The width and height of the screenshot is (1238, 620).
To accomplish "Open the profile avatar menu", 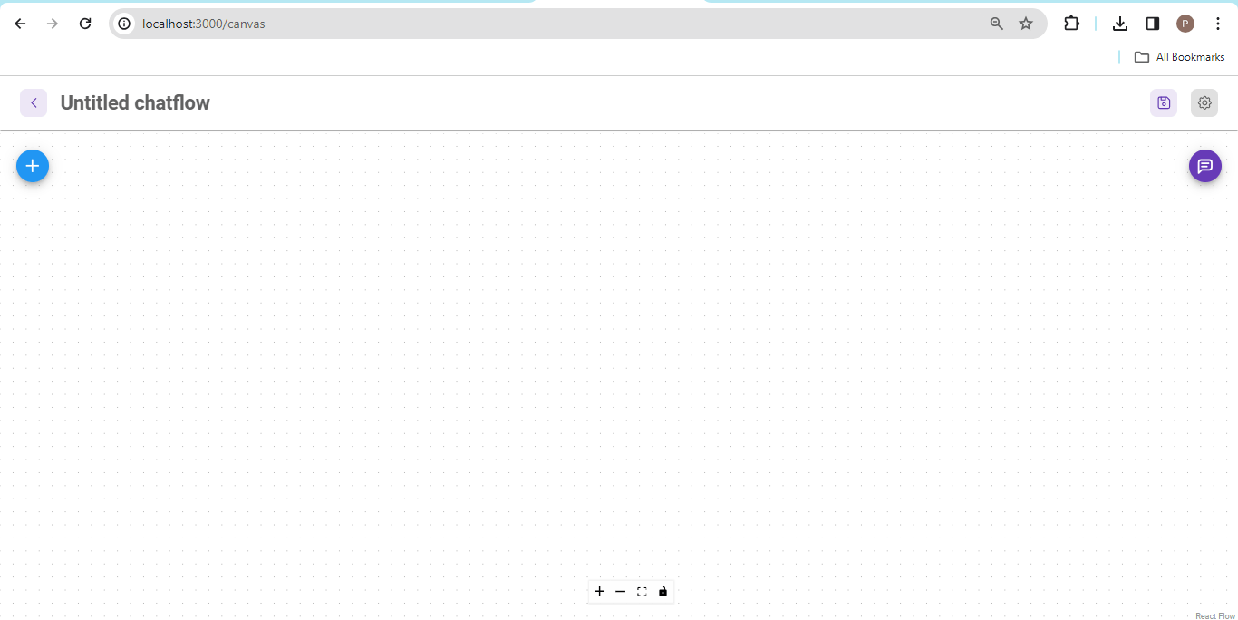I will [x=1185, y=24].
